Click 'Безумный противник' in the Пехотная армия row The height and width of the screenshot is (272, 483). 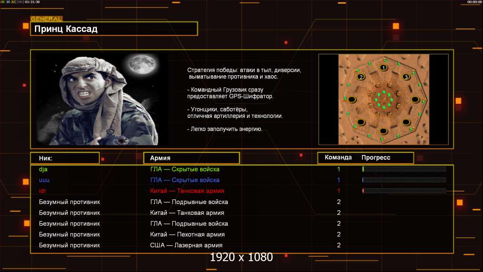click(x=69, y=235)
